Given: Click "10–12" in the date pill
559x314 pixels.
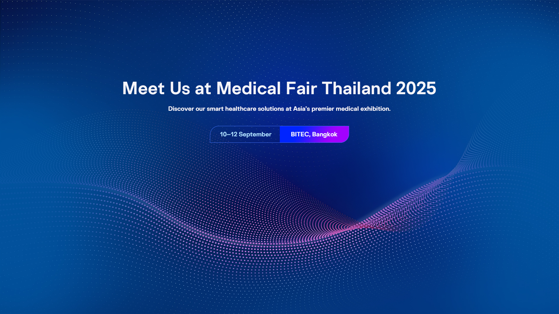Looking at the screenshot, I should (228, 134).
